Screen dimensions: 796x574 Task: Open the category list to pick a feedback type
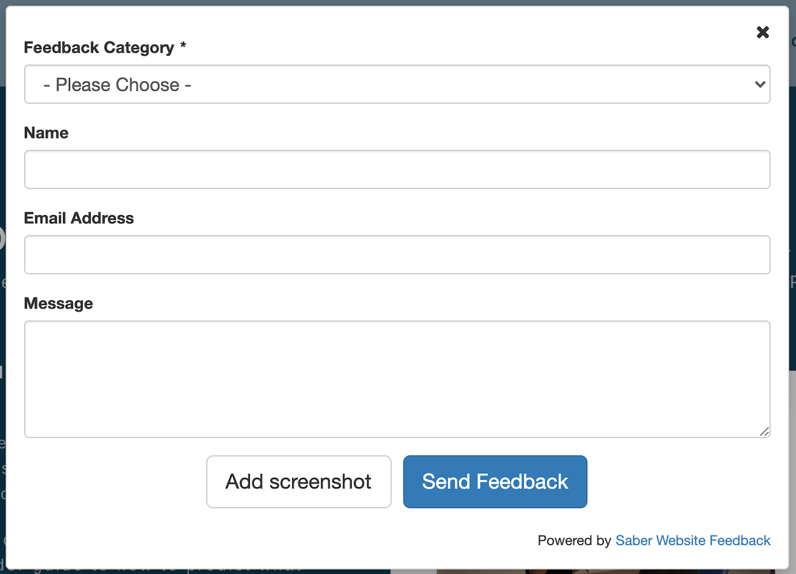coord(397,84)
